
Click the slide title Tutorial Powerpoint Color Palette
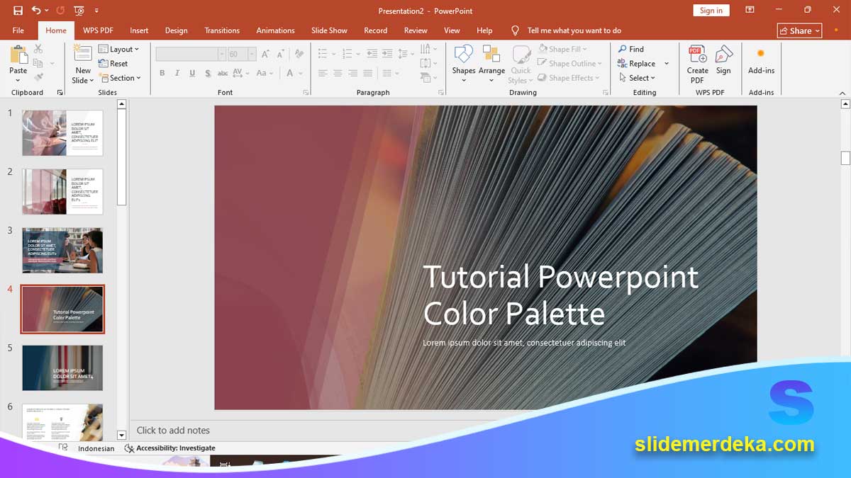pyautogui.click(x=560, y=295)
